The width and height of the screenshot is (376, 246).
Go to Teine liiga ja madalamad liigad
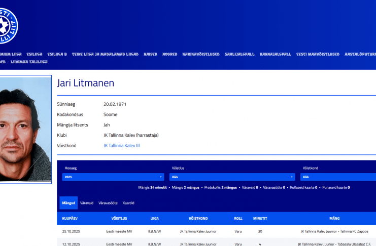pyautogui.click(x=105, y=54)
